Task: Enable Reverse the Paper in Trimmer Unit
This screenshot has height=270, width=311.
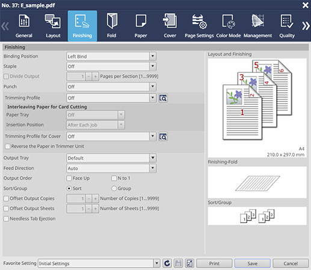Action: tap(8, 146)
